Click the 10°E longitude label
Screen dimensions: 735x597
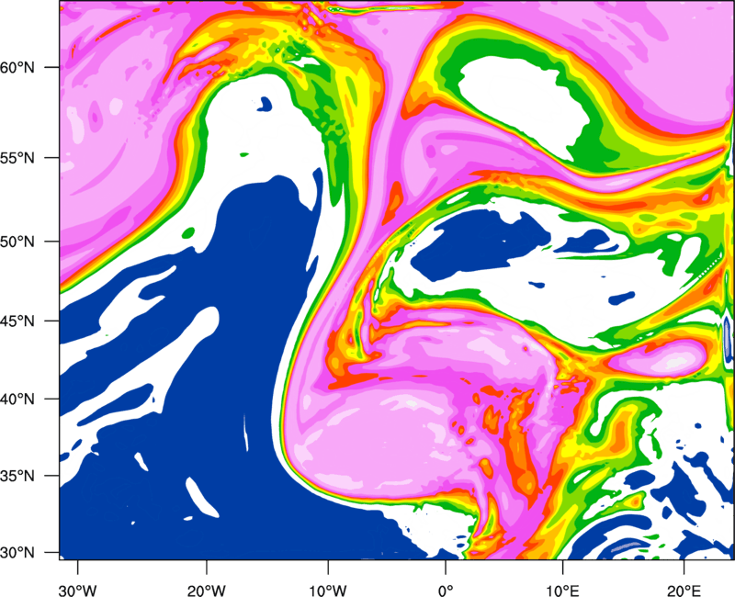click(x=562, y=591)
